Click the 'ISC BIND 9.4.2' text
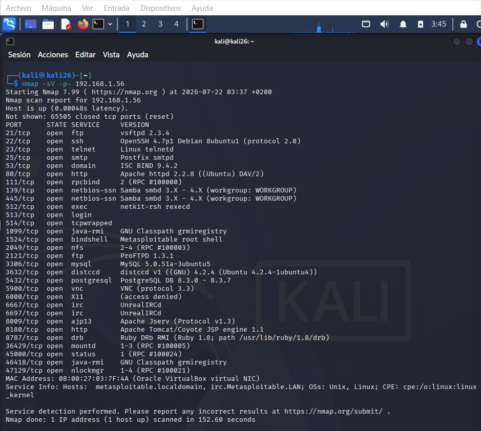 pos(149,166)
